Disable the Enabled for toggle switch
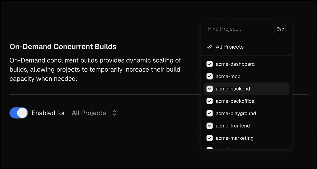This screenshot has height=169, width=317. tap(19, 113)
